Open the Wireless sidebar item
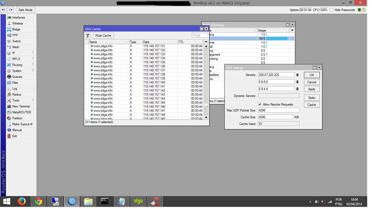The image size is (372, 209). pyautogui.click(x=18, y=24)
